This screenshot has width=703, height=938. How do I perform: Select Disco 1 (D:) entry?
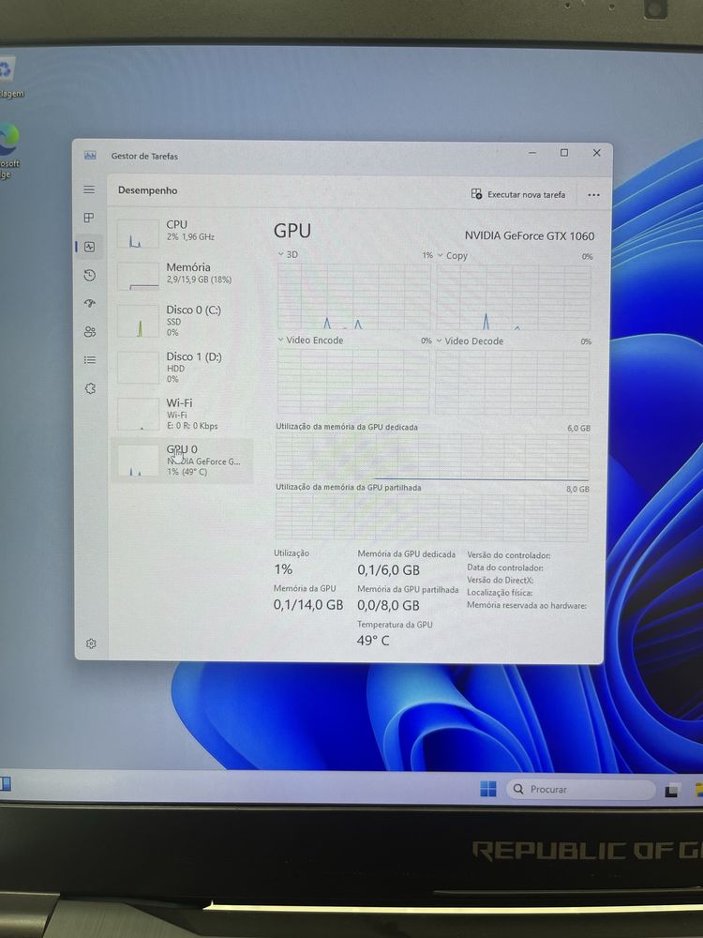[183, 367]
